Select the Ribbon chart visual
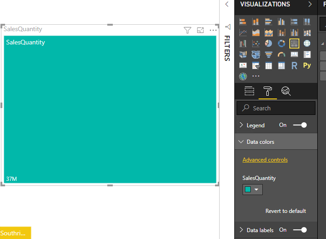326x239 pixels. coord(307,33)
